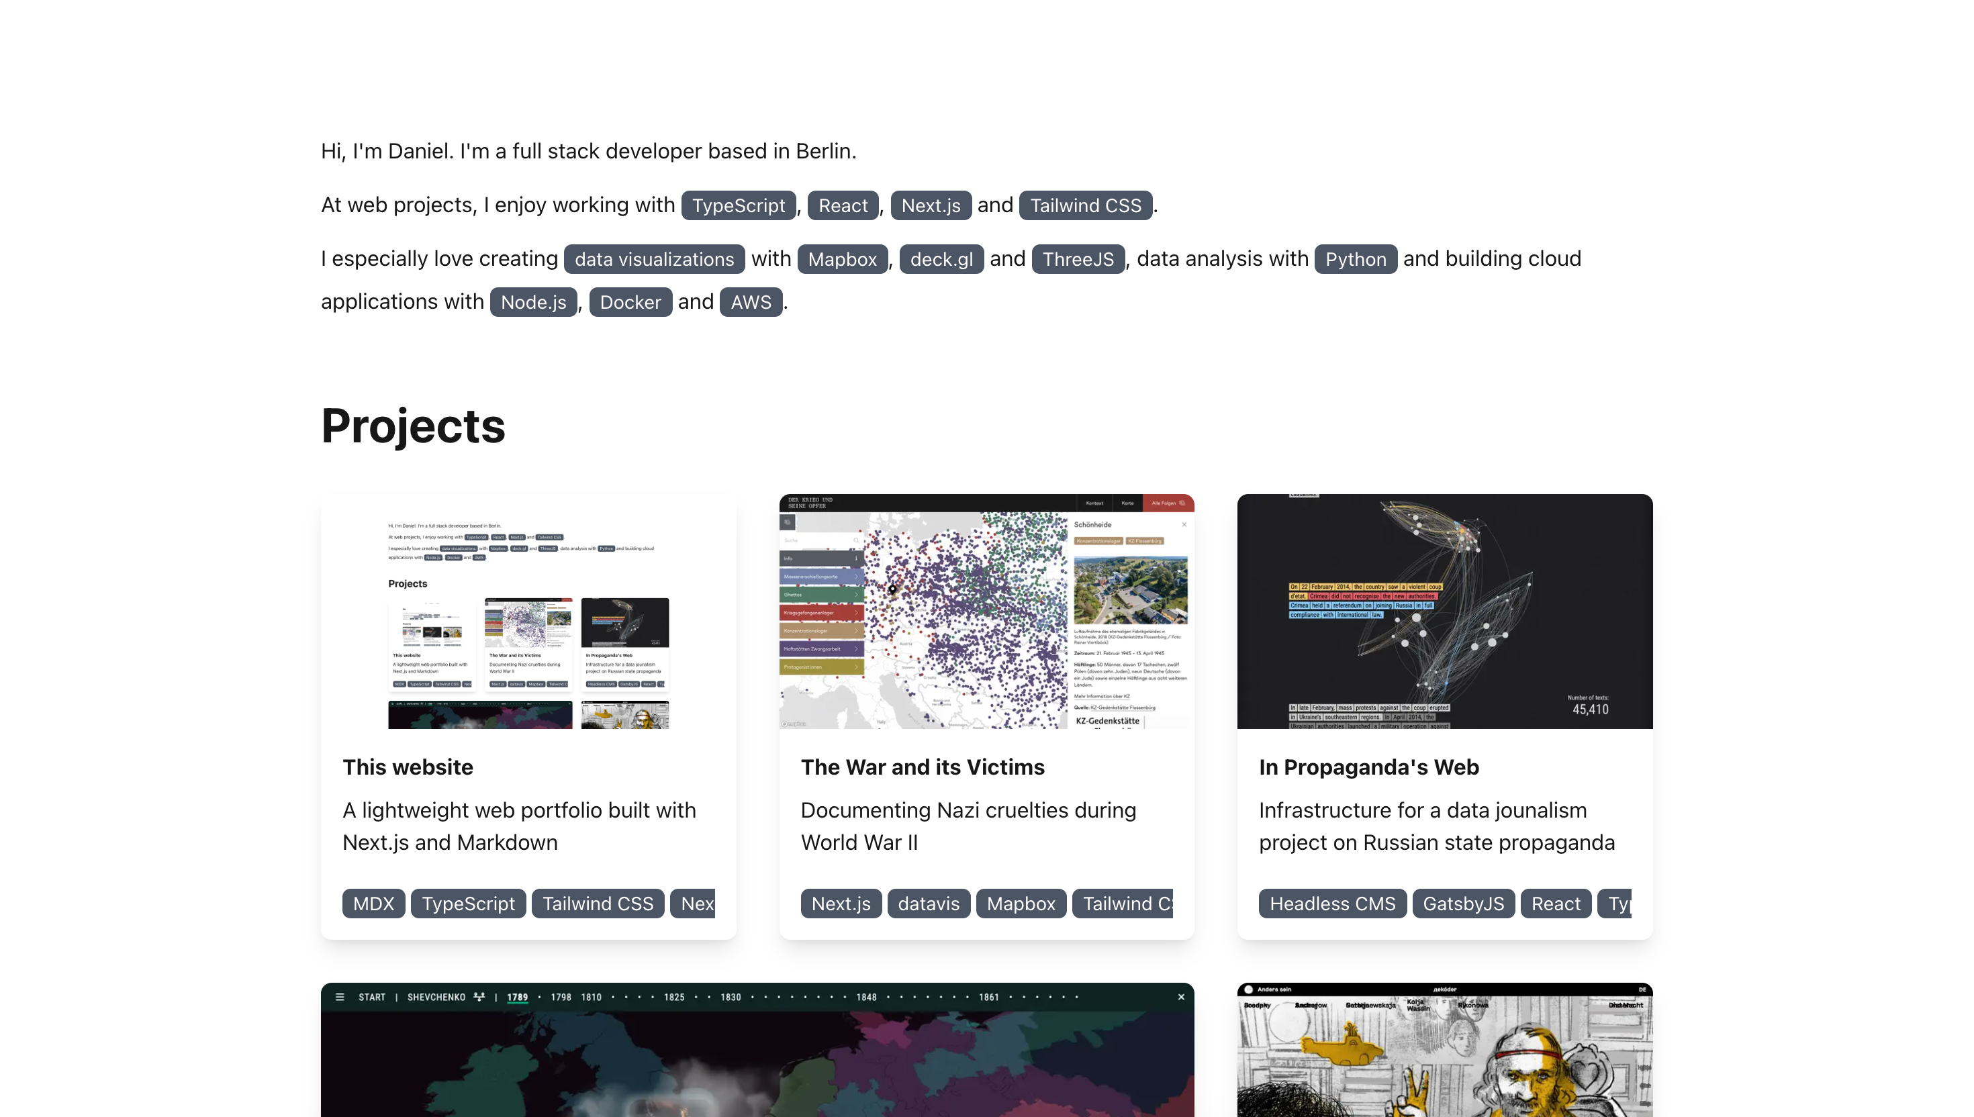Image resolution: width=1974 pixels, height=1117 pixels.
Task: Click branch icon next to SHEVCHENKO label
Action: click(x=479, y=997)
